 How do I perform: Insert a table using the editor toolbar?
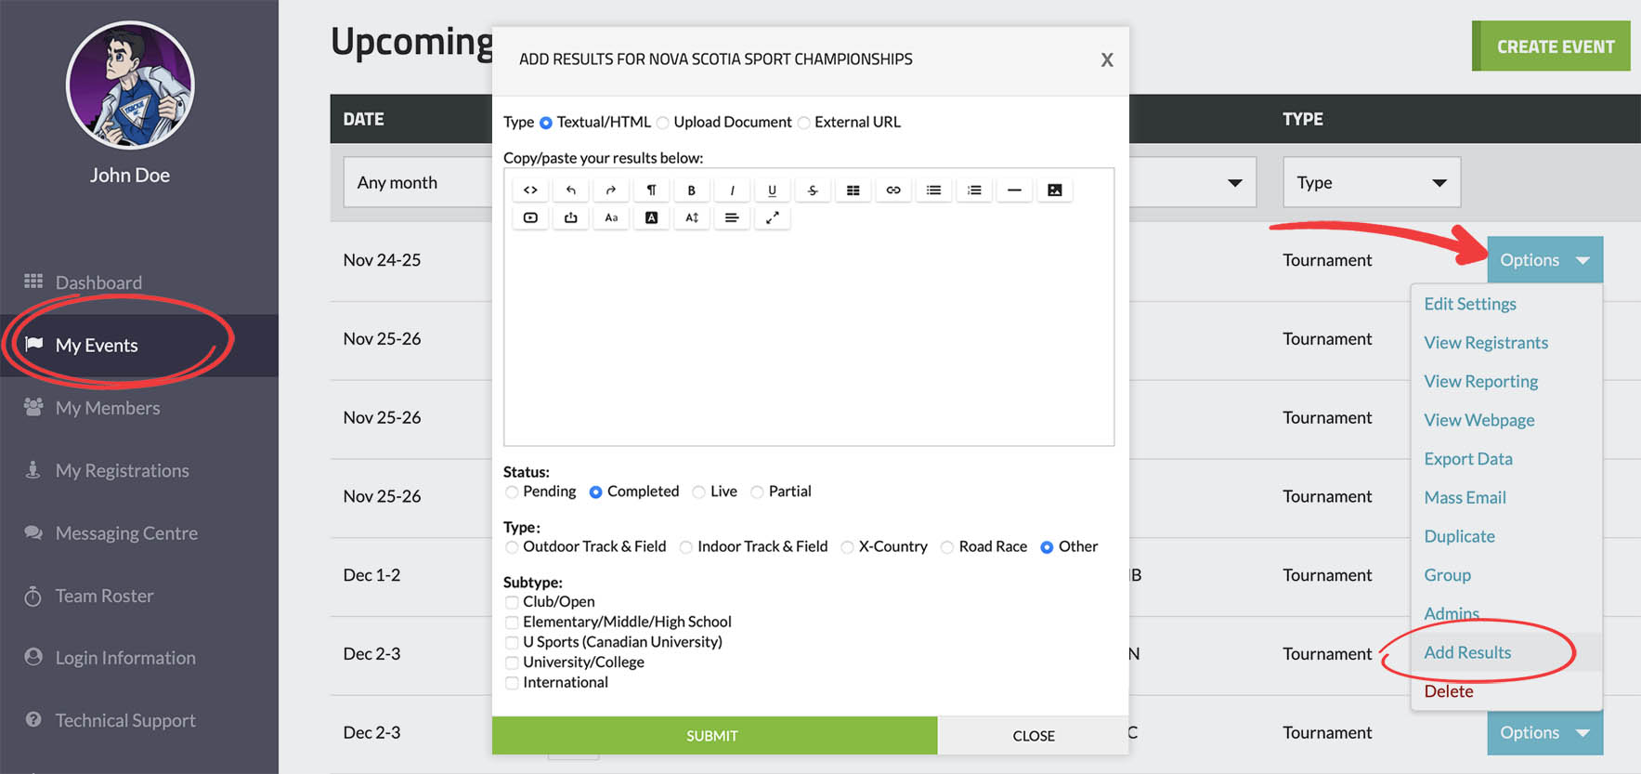[x=853, y=190]
